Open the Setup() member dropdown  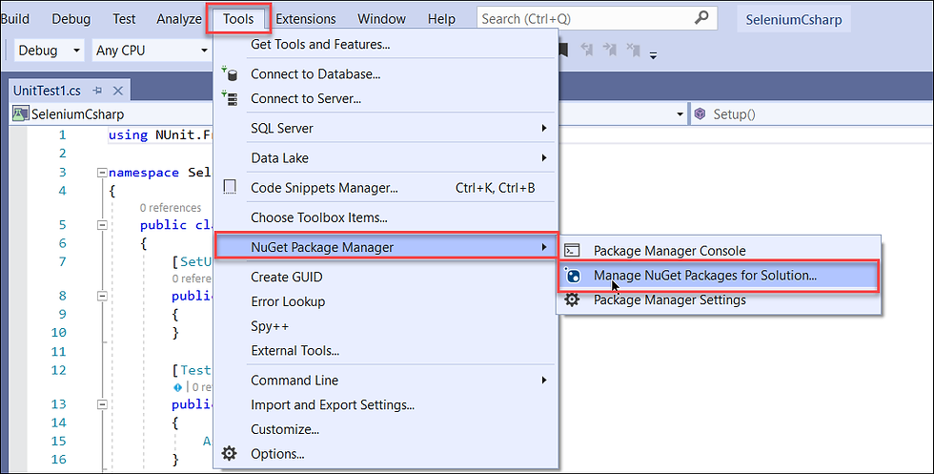pyautogui.click(x=811, y=113)
